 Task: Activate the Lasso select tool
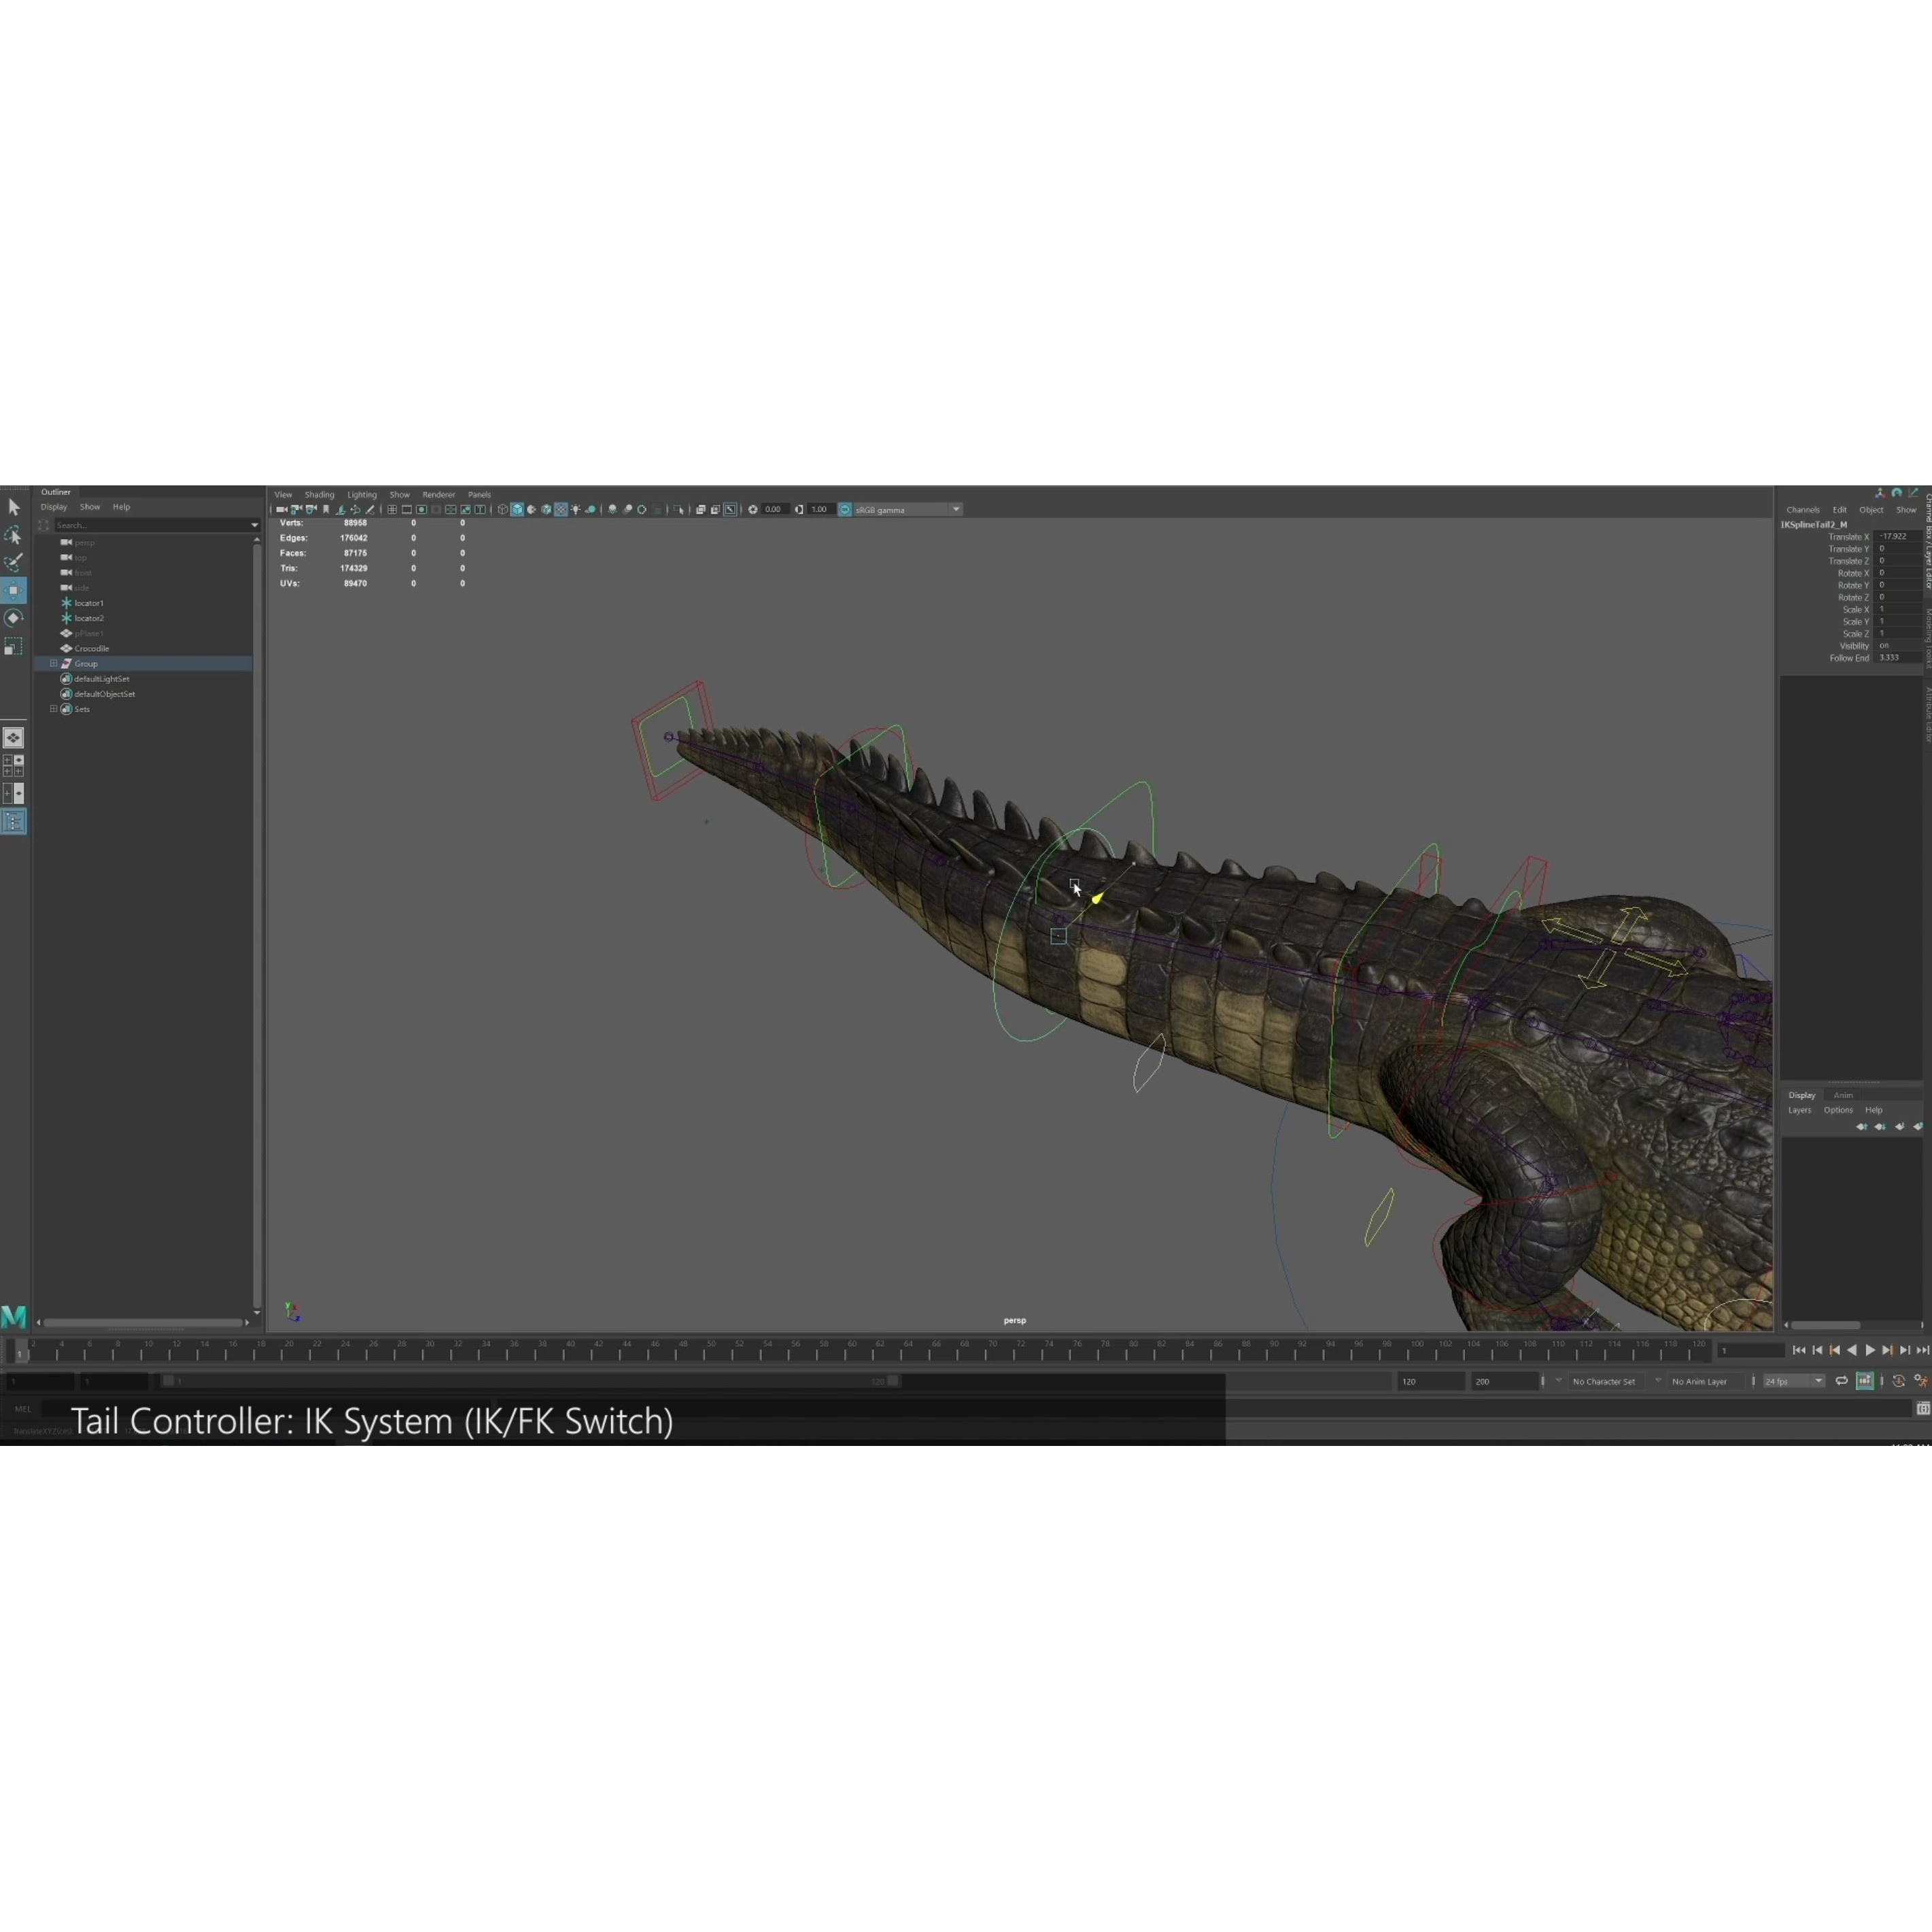(13, 535)
